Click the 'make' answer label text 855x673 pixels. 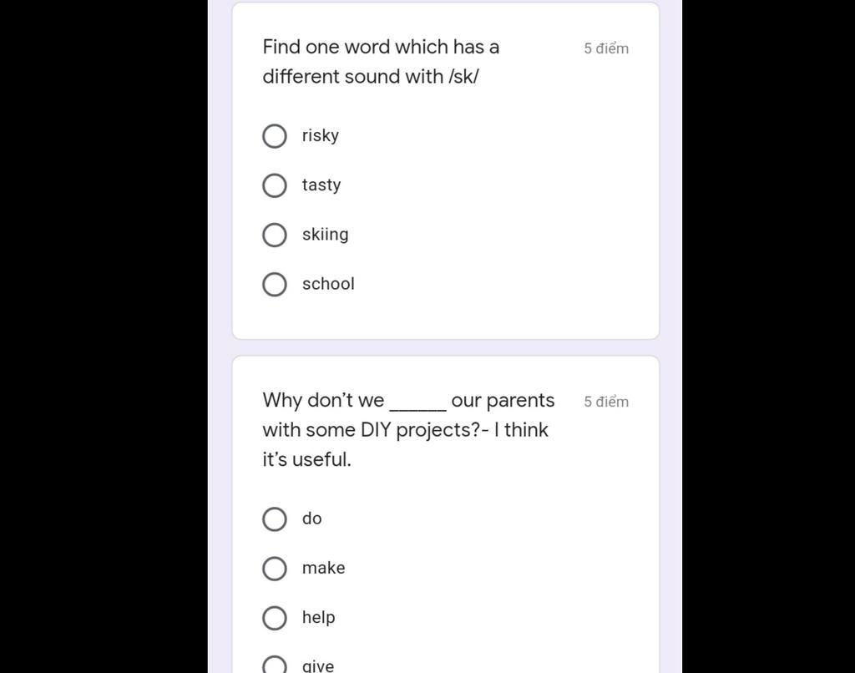tap(323, 568)
